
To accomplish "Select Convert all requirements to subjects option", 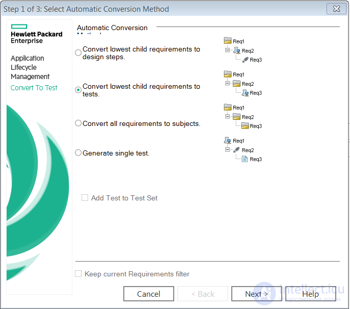I will tap(78, 123).
